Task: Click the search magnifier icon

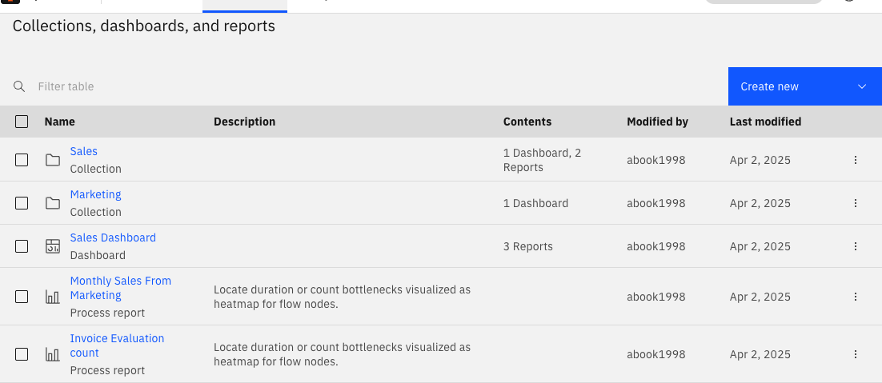Action: pyautogui.click(x=19, y=86)
